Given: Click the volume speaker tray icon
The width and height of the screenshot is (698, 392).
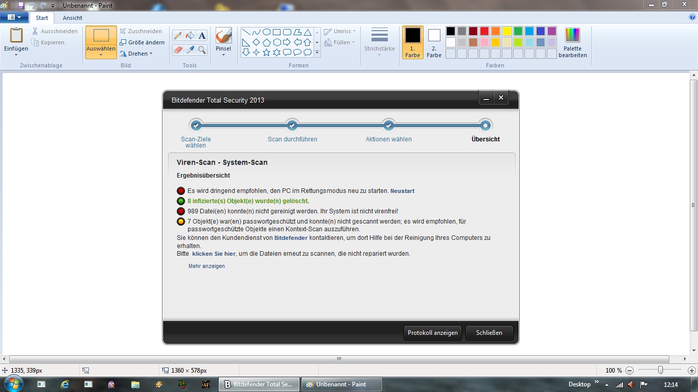Looking at the screenshot, I should coord(631,384).
